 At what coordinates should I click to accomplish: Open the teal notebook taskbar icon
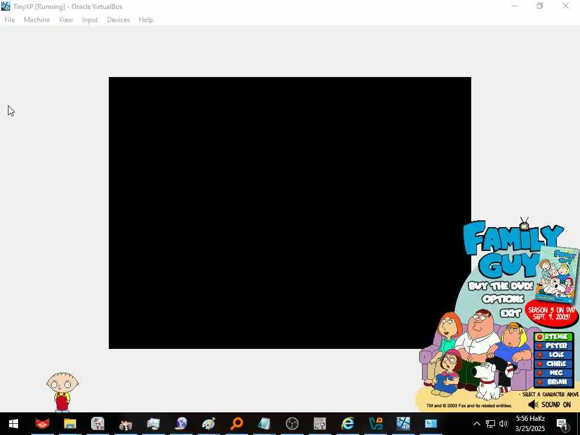pyautogui.click(x=264, y=424)
